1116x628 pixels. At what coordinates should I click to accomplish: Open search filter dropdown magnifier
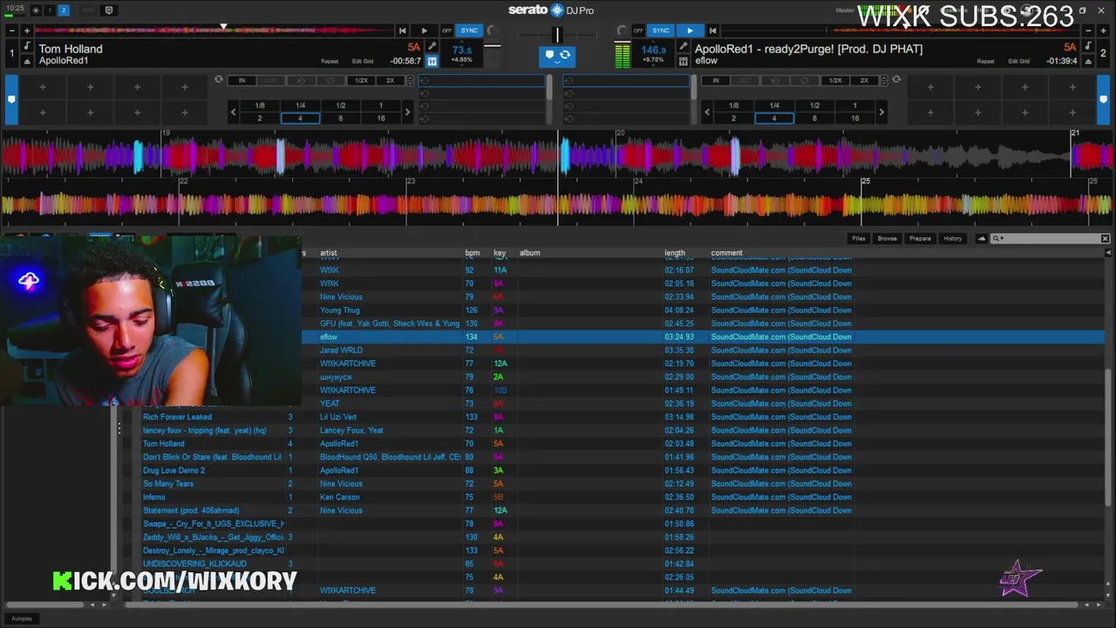[x=997, y=238]
